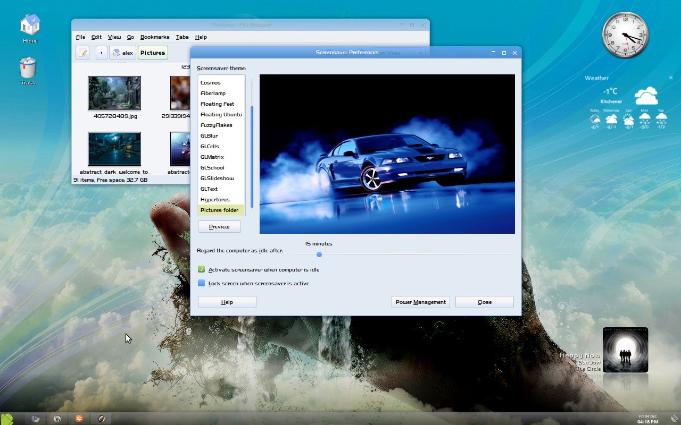Image resolution: width=681 pixels, height=425 pixels.
Task: Select Fiberlamp screensaver theme
Action: (x=221, y=93)
